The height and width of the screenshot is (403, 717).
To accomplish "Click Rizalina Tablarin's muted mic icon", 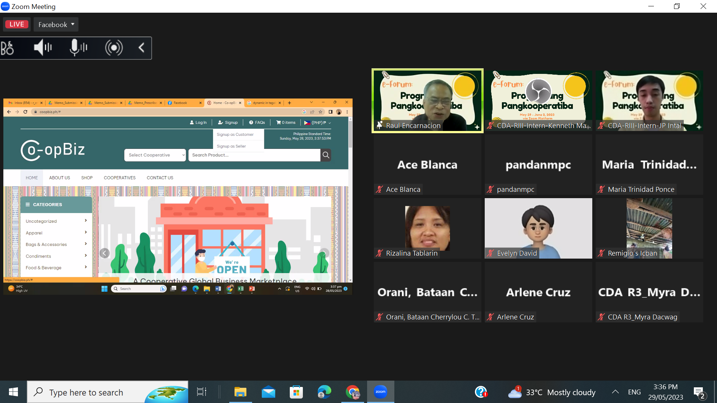I will coord(379,253).
